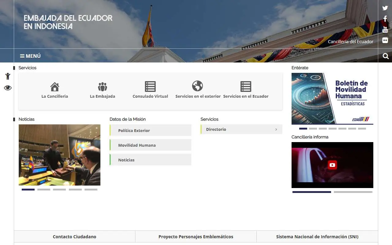Screen dimensions: 392x245
Task: Open Noticias item under Datos de la Misión
Action: (x=150, y=160)
